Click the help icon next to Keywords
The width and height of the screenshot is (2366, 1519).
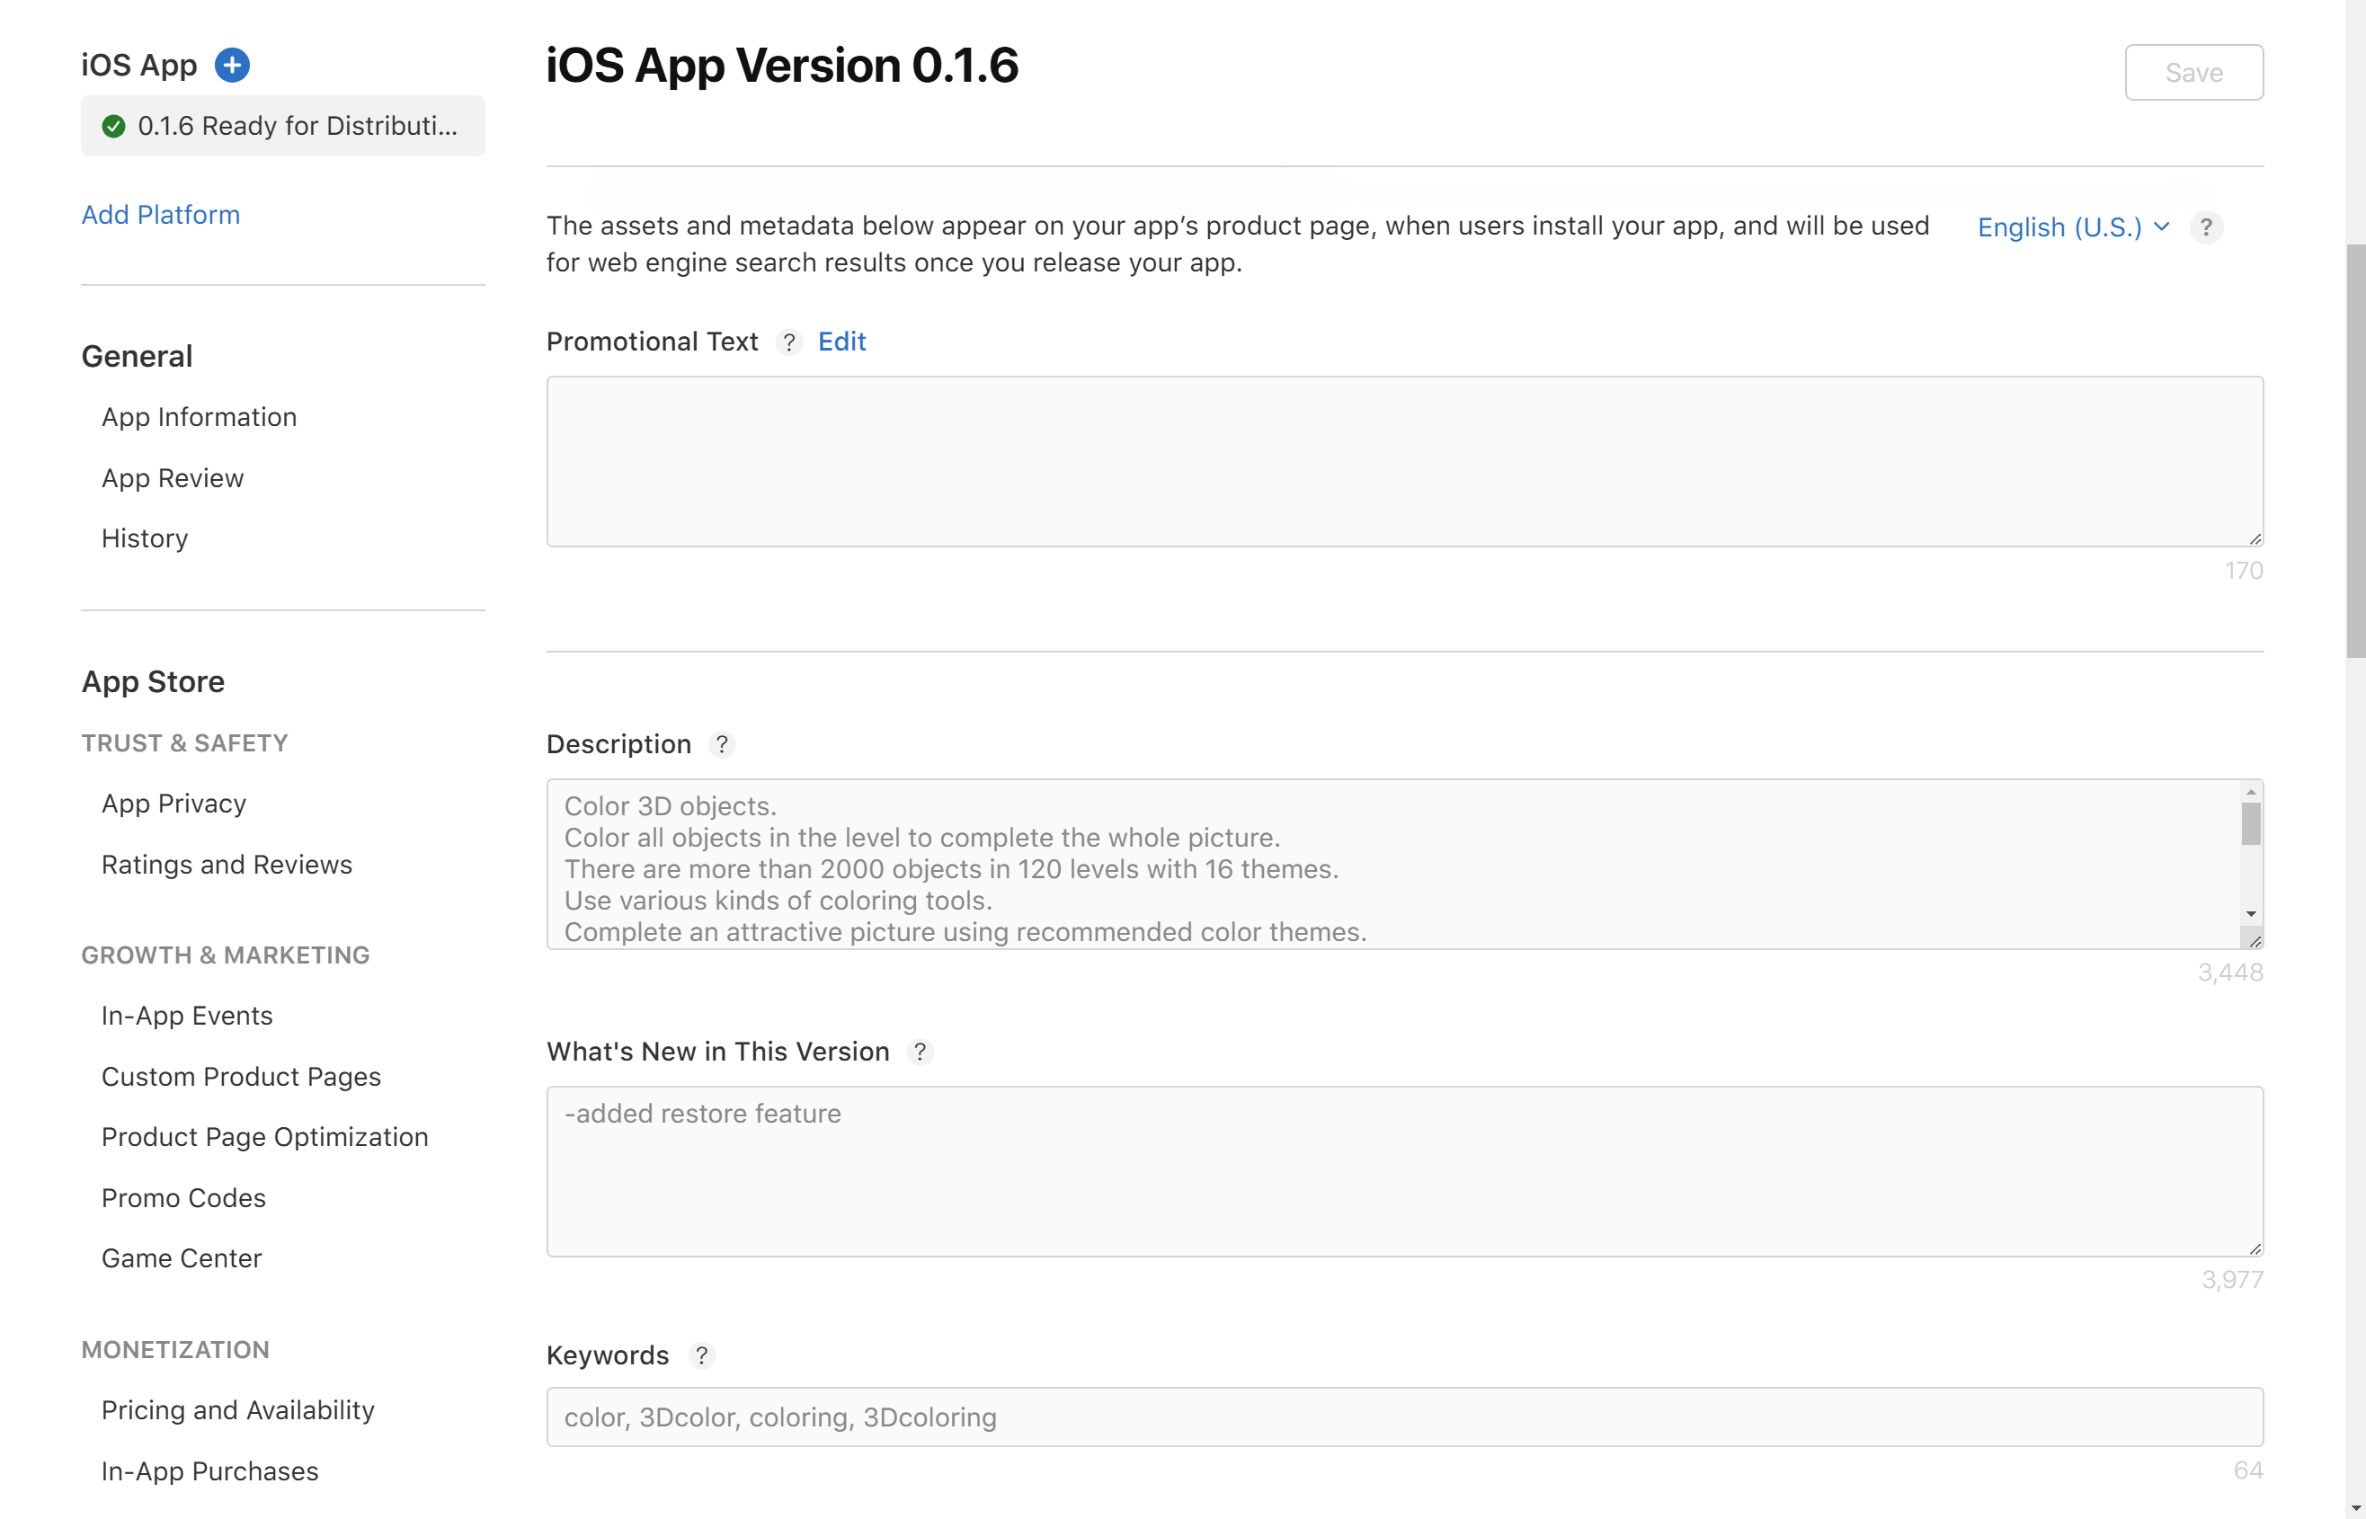pos(701,1355)
